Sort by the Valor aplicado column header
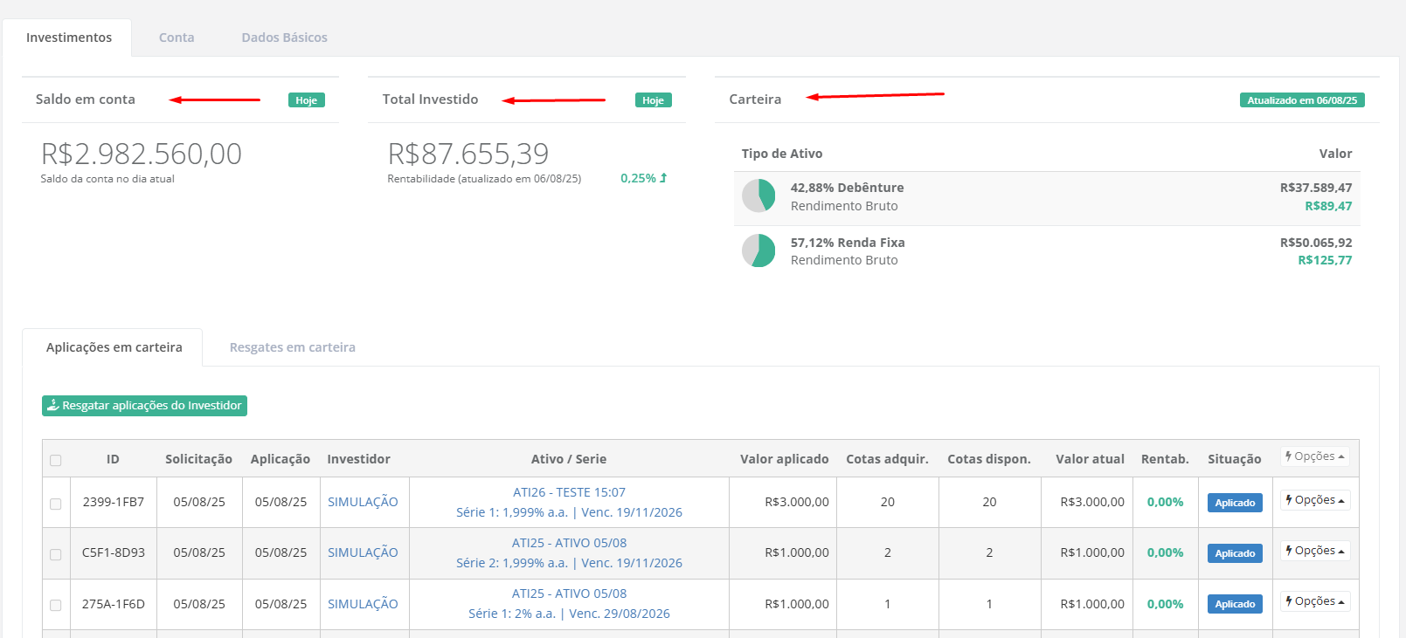Image resolution: width=1406 pixels, height=638 pixels. [x=784, y=459]
